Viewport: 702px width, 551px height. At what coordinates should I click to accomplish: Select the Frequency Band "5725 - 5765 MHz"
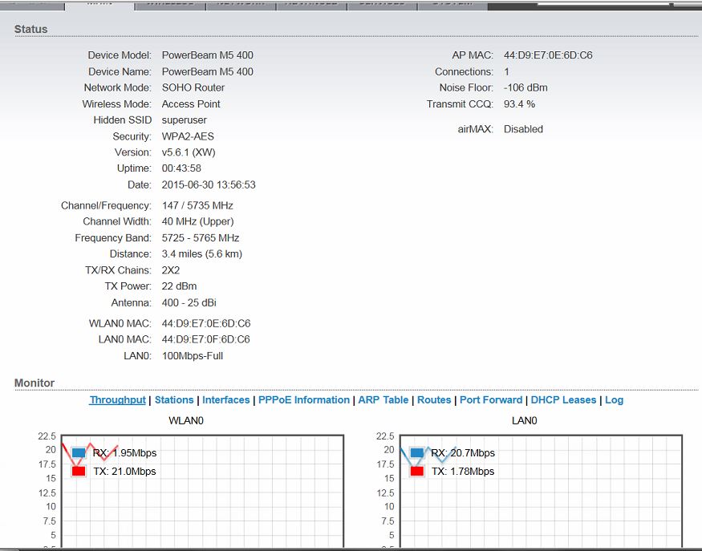(201, 237)
